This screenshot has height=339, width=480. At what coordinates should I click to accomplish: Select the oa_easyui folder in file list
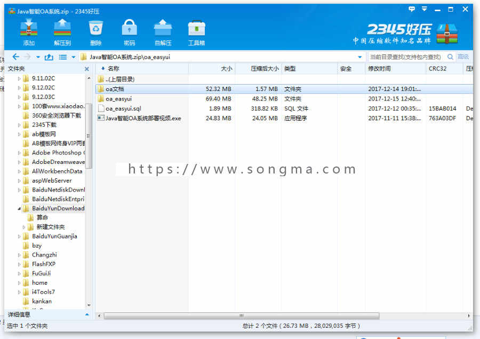[284, 99]
